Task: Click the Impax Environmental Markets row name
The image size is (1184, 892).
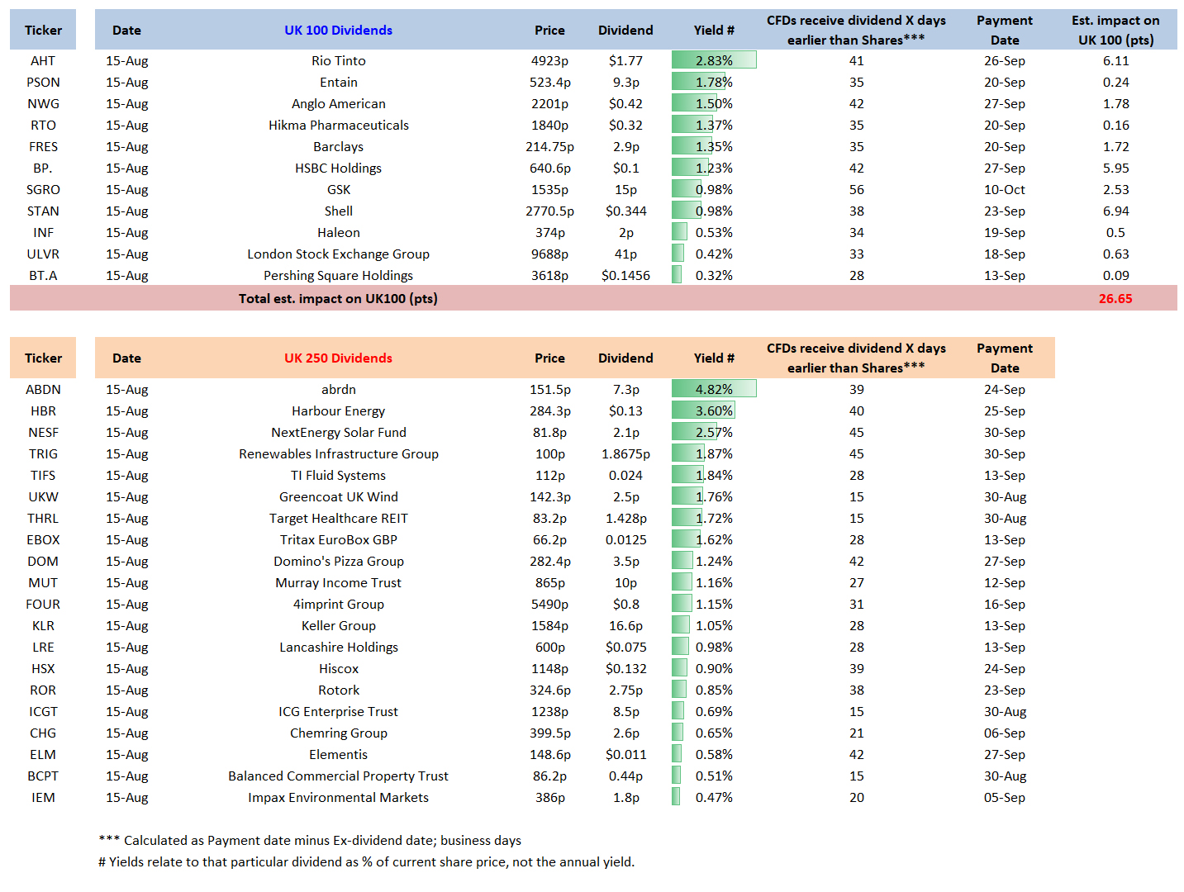Action: (x=338, y=798)
